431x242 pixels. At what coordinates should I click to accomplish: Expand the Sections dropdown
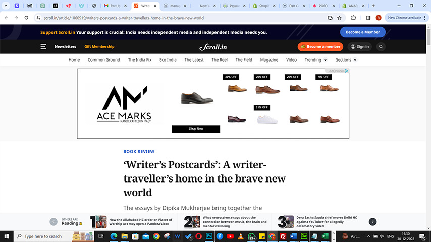[346, 59]
